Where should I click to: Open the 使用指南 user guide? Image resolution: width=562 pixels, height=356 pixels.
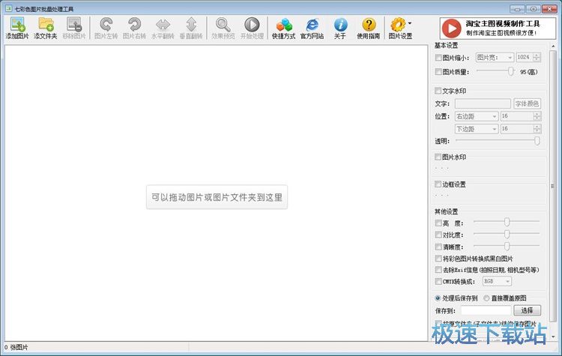tap(369, 28)
